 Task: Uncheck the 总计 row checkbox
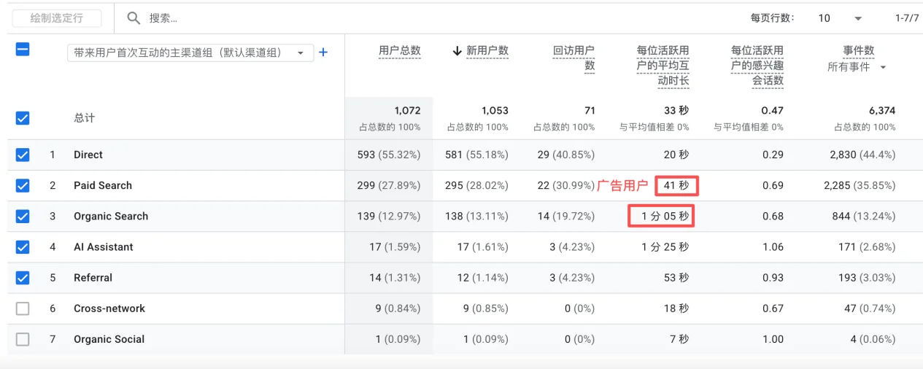click(x=23, y=118)
